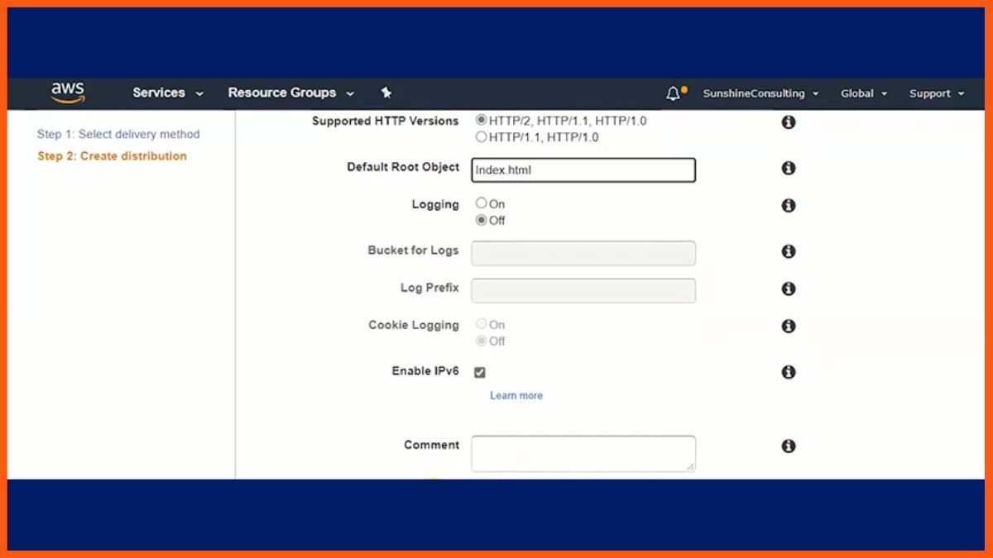993x558 pixels.
Task: Uncheck the Enable IPv6 checkbox
Action: point(480,373)
